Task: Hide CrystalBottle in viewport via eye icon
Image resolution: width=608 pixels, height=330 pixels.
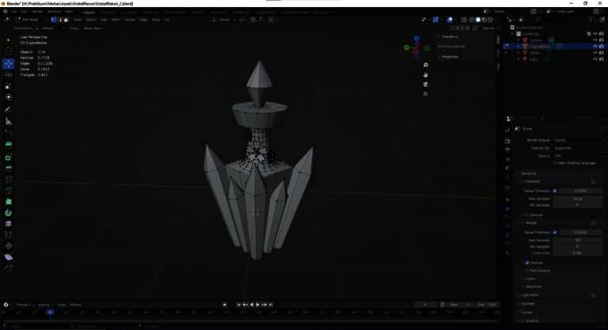Action: pos(595,46)
